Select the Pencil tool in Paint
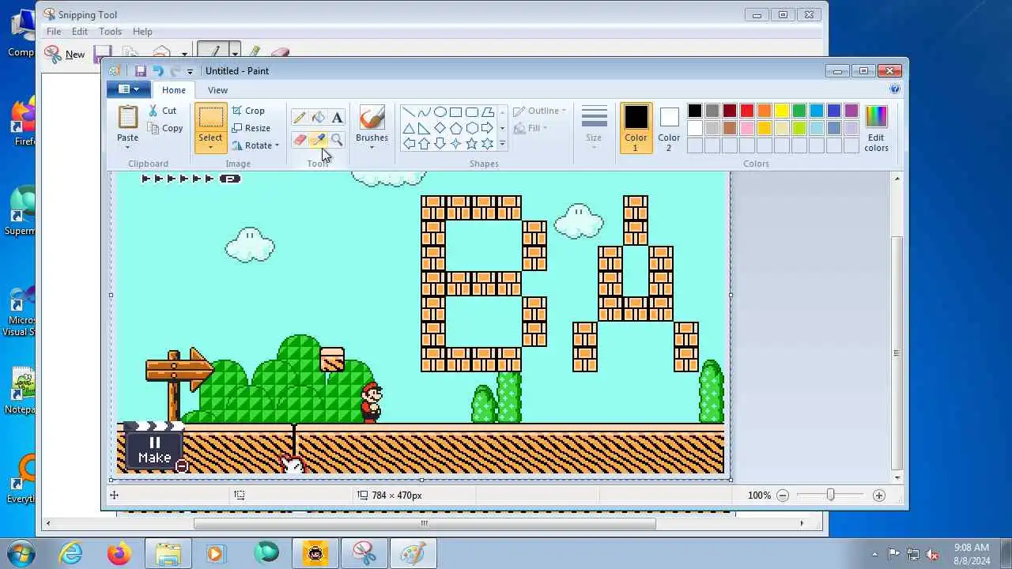Image resolution: width=1012 pixels, height=569 pixels. pos(299,118)
